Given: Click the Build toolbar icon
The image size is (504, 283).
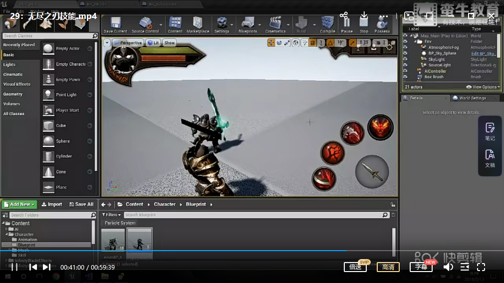Looking at the screenshot, I should coord(301,25).
